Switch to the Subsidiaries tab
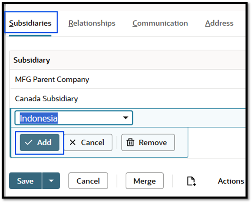252x203 pixels. [x=30, y=23]
